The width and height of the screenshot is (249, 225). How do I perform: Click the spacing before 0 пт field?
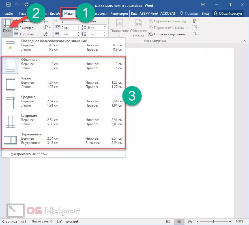[x=95, y=28]
